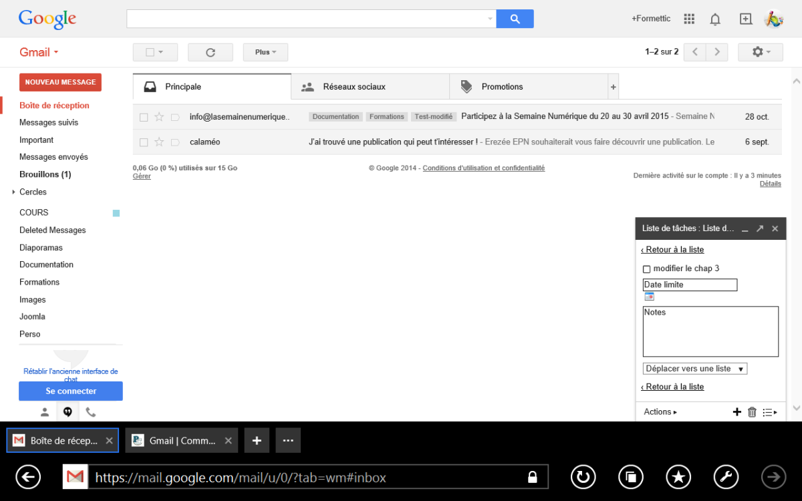Close the Boîte de réception browser tab
Image resolution: width=802 pixels, height=501 pixels.
click(x=109, y=441)
